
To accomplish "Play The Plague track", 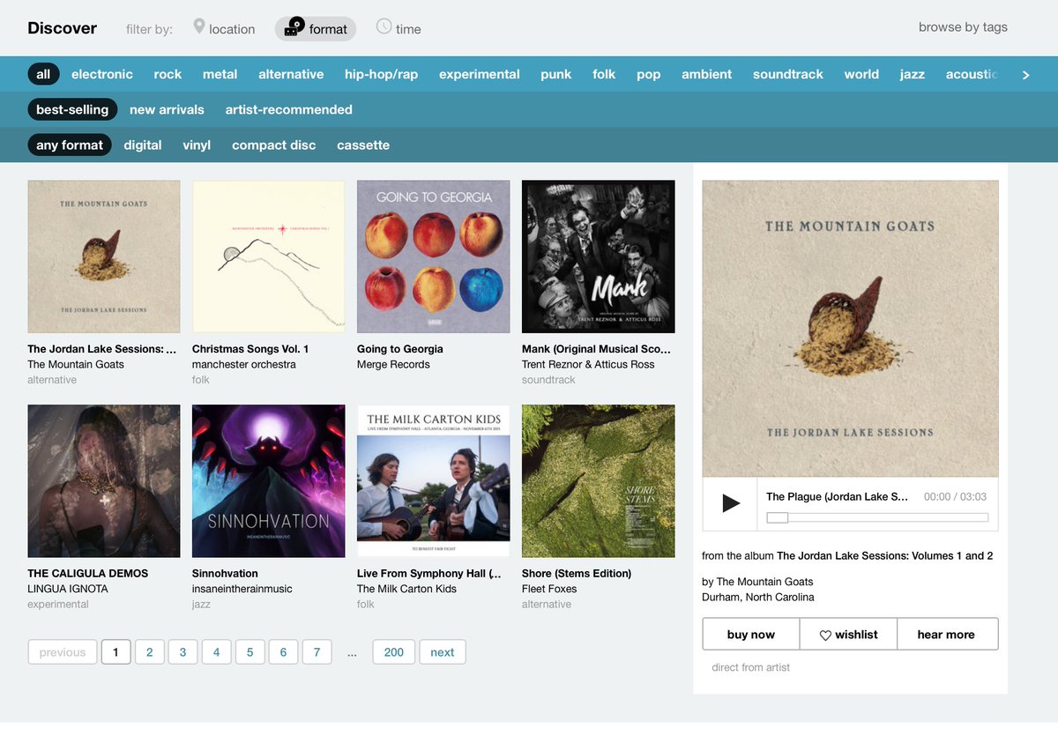I will click(x=730, y=503).
